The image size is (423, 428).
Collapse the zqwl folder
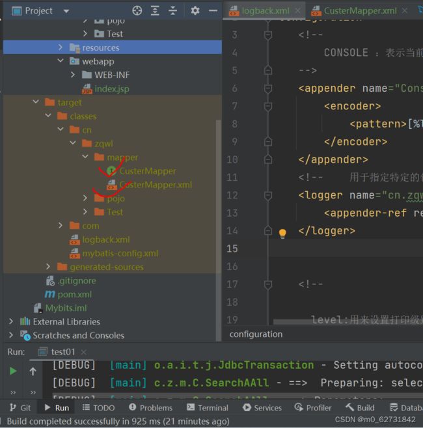click(73, 142)
